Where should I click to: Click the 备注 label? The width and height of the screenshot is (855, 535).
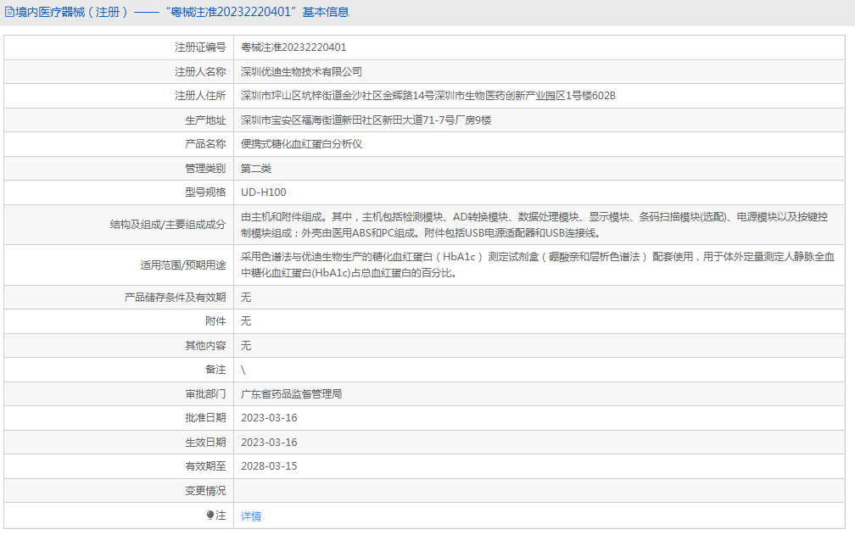click(215, 370)
